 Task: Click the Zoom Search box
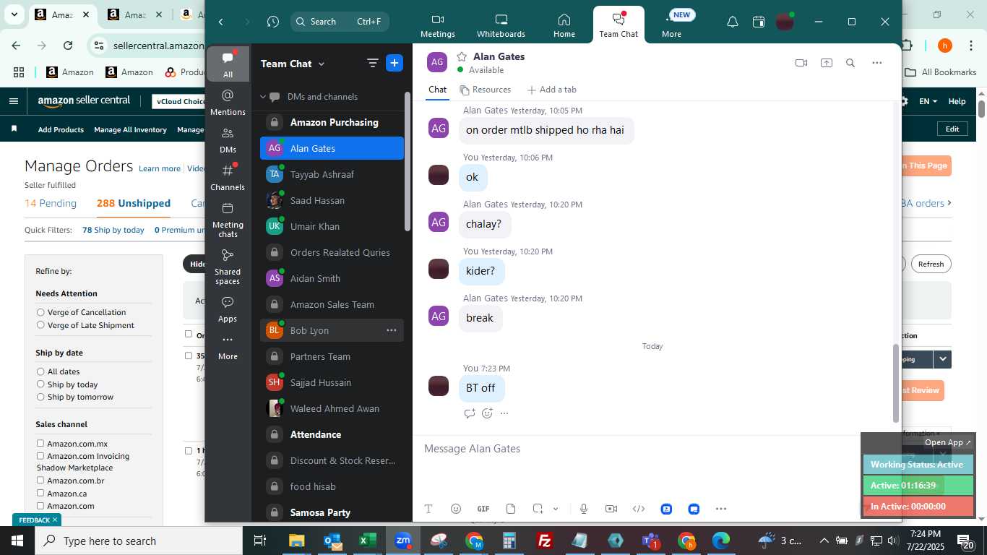(x=340, y=22)
